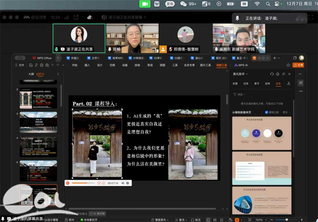318x222 pixels.
Task: Open the 视频工具 ribbon tab
Action: pyautogui.click(x=222, y=65)
